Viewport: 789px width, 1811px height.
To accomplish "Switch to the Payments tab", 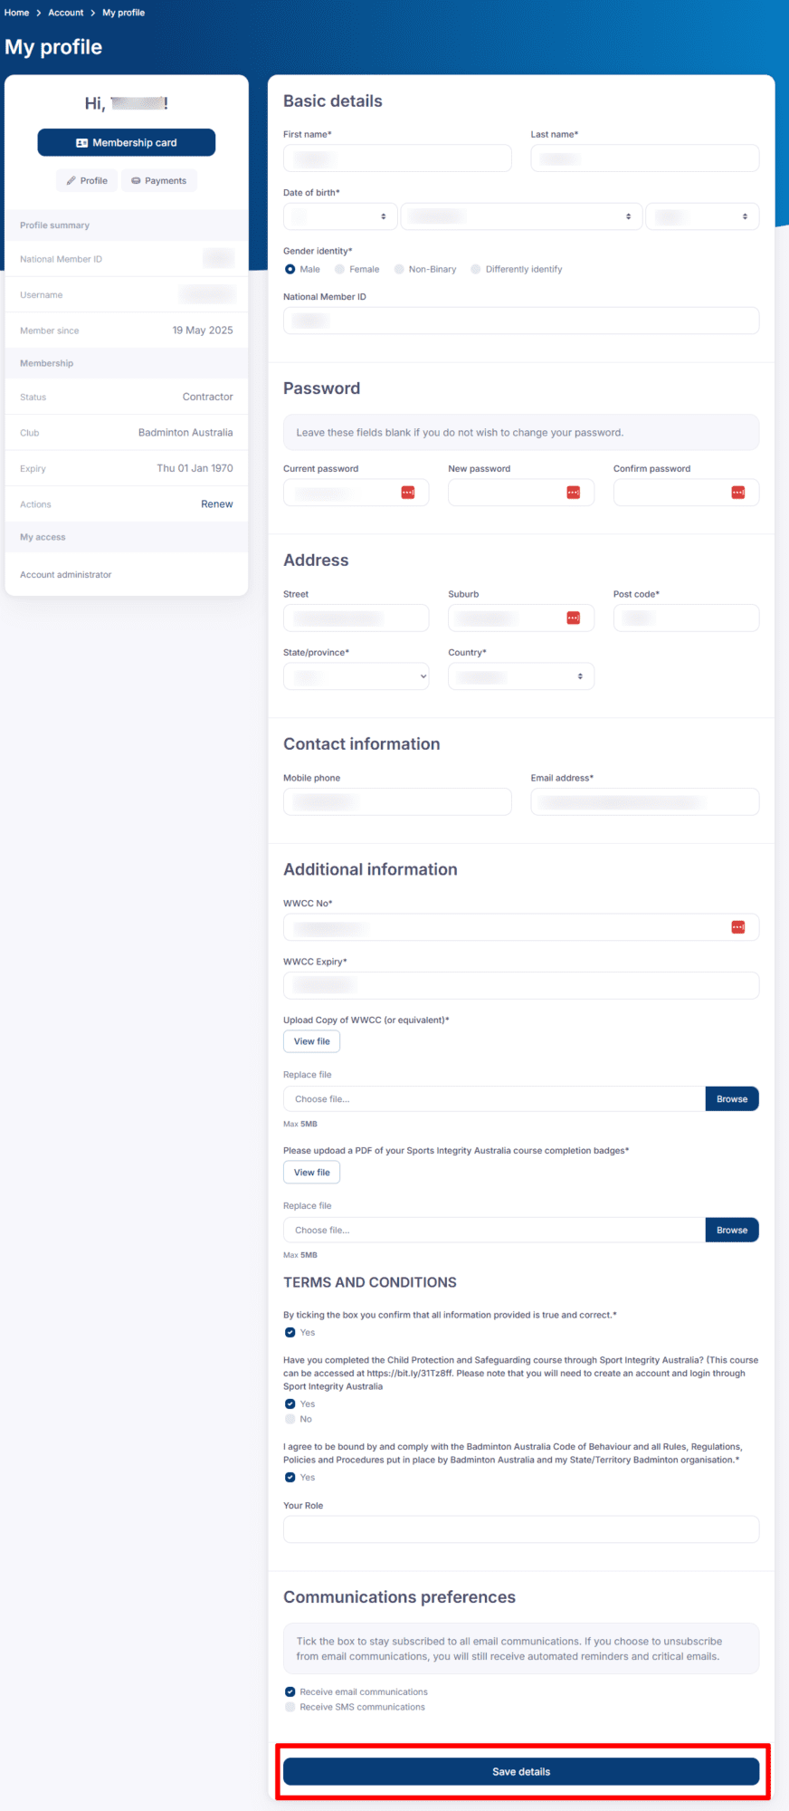I will [159, 181].
